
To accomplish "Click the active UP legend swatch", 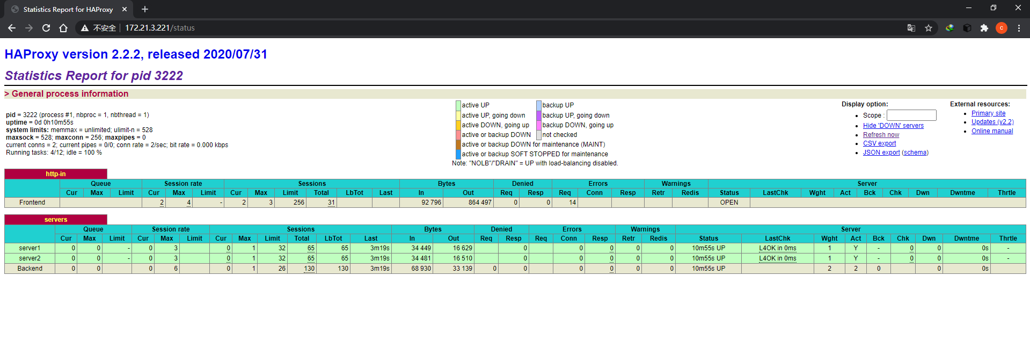I will coord(458,105).
